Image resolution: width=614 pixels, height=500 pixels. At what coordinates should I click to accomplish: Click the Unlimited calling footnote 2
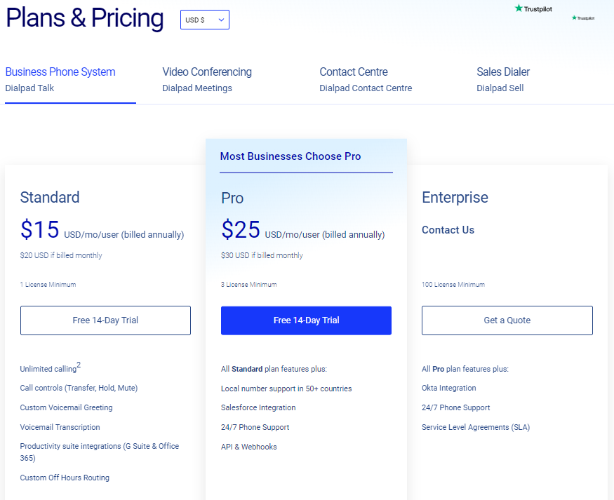pos(79,365)
